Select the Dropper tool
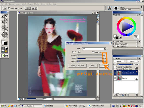 point(3,33)
